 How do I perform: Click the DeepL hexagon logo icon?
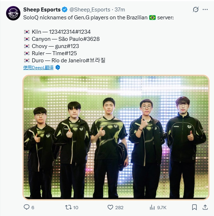click(58, 67)
